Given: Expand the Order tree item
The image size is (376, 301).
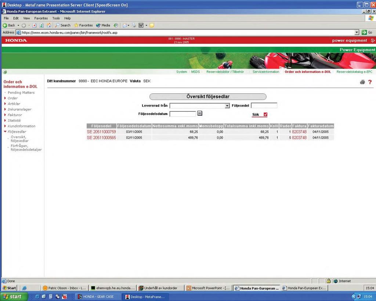Looking at the screenshot, I should tap(5, 98).
